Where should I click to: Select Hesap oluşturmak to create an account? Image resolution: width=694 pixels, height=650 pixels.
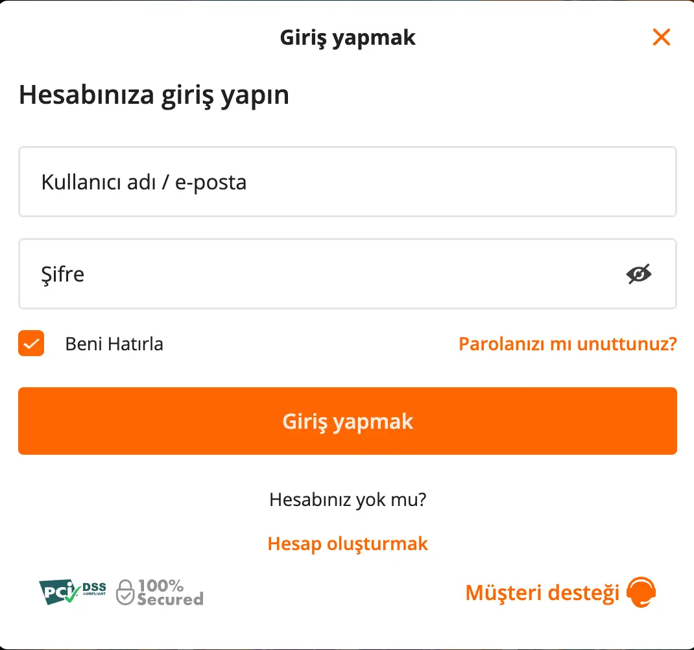tap(348, 544)
